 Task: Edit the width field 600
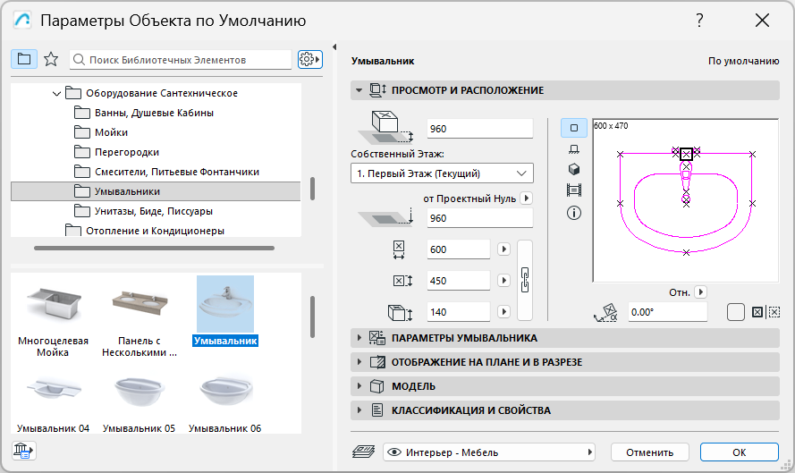[x=459, y=249]
